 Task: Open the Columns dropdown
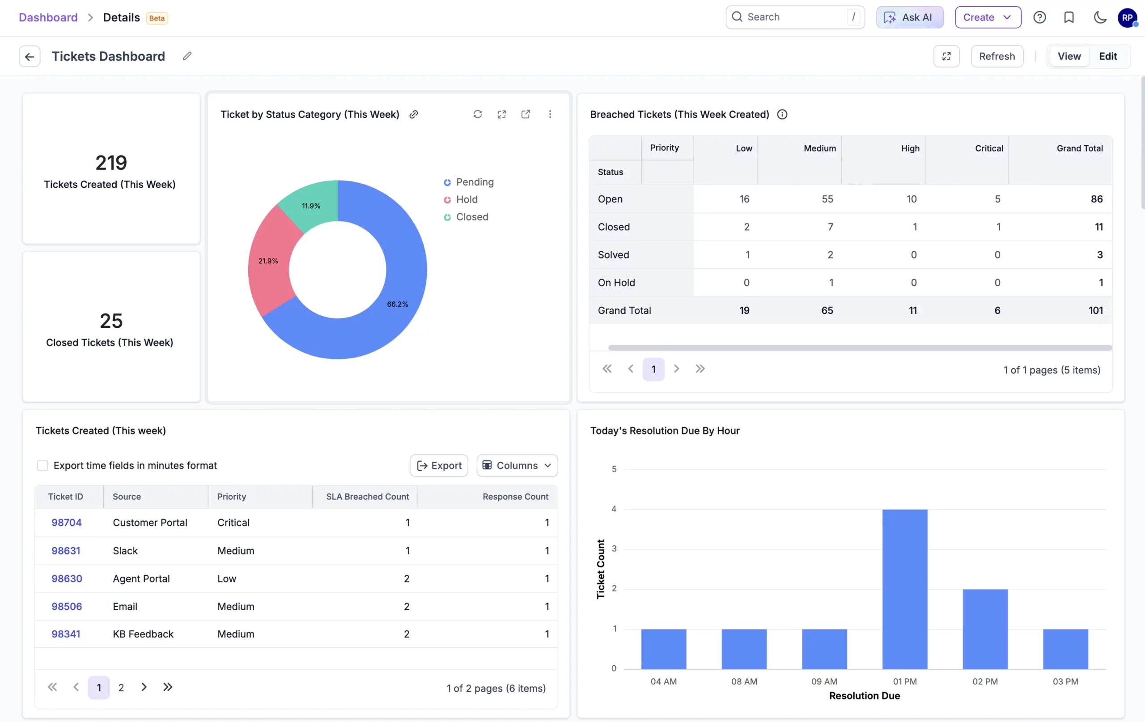point(517,465)
